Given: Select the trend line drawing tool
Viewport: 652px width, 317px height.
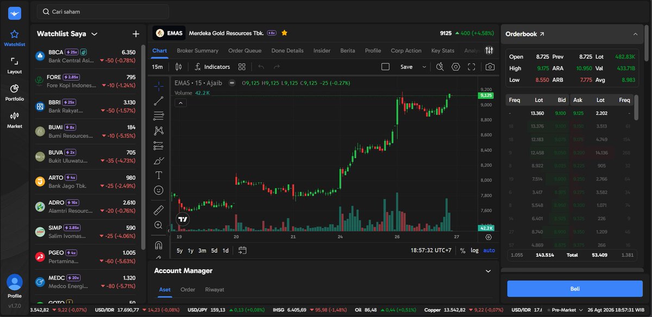Looking at the screenshot, I should 159,100.
